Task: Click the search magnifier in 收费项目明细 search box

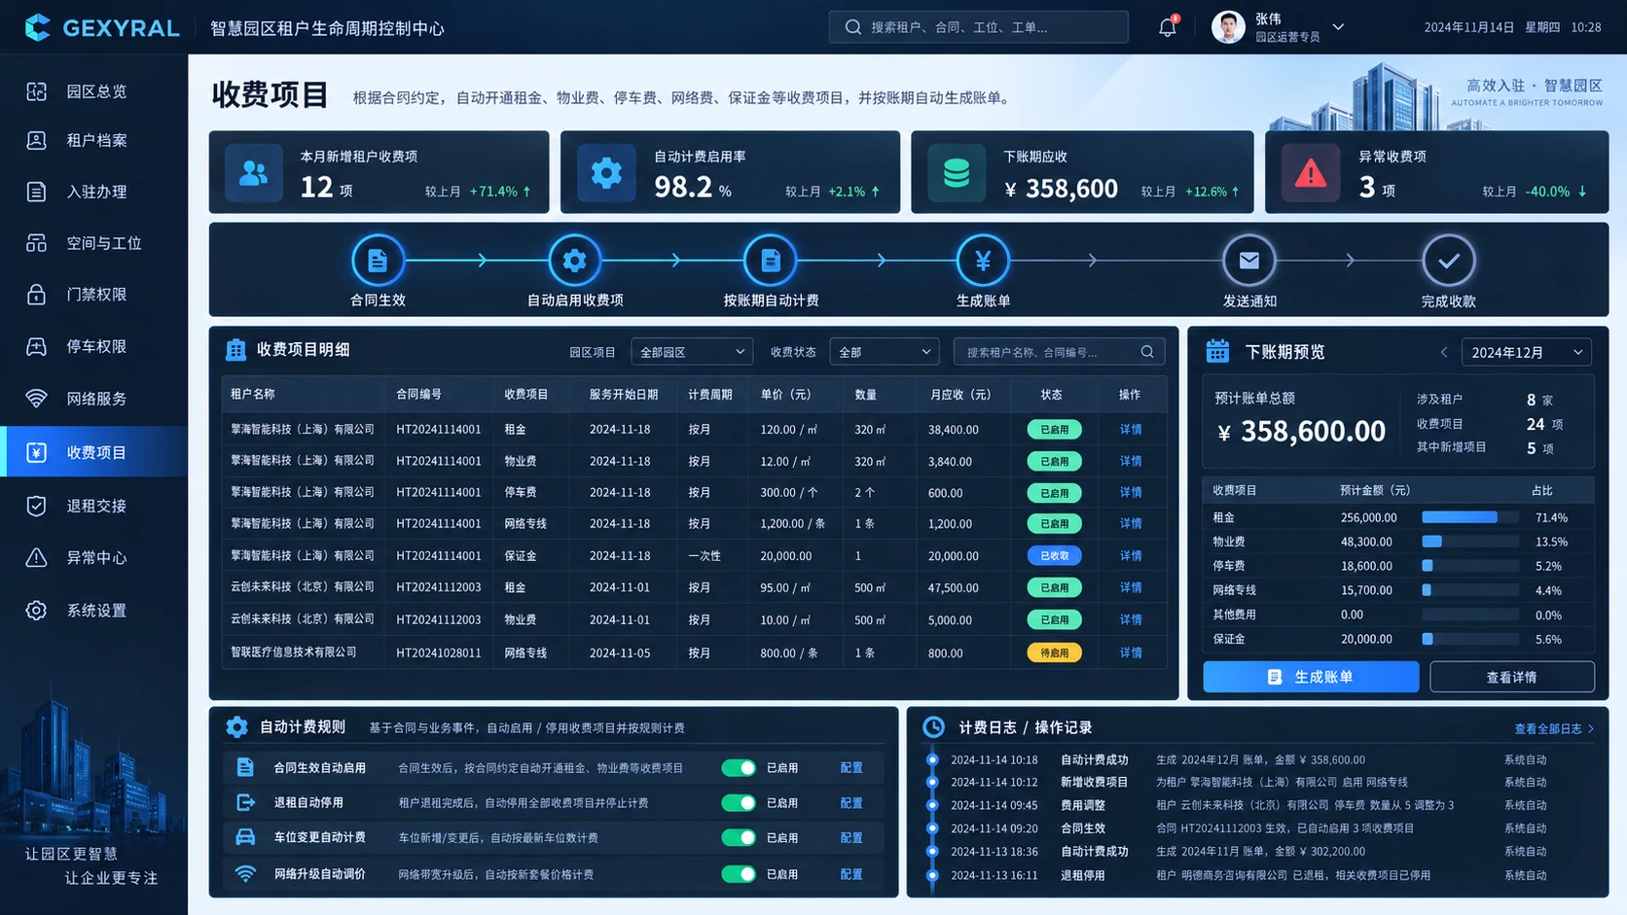Action: (1147, 351)
